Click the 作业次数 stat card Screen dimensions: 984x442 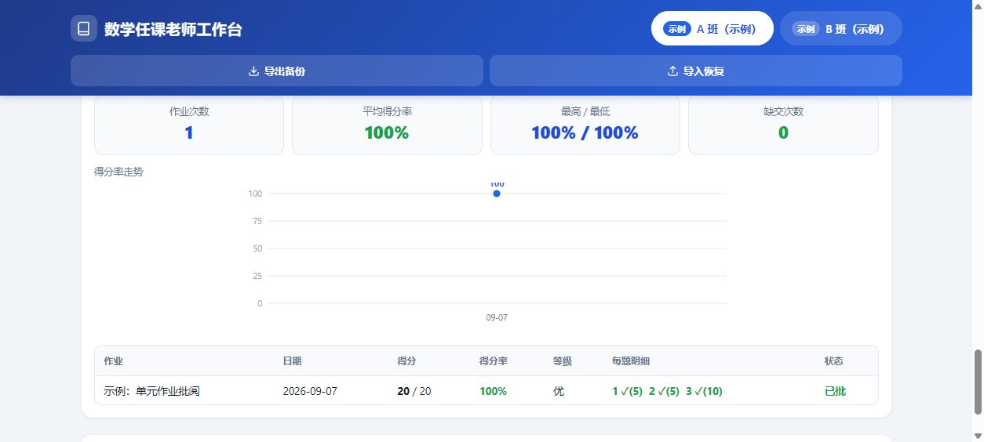pyautogui.click(x=189, y=125)
